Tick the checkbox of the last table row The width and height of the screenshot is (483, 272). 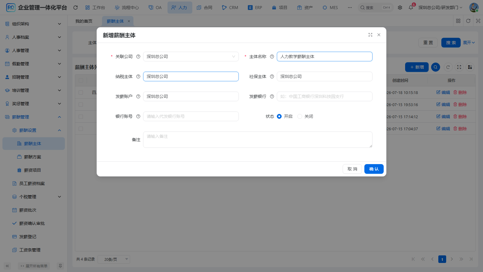coord(81,129)
